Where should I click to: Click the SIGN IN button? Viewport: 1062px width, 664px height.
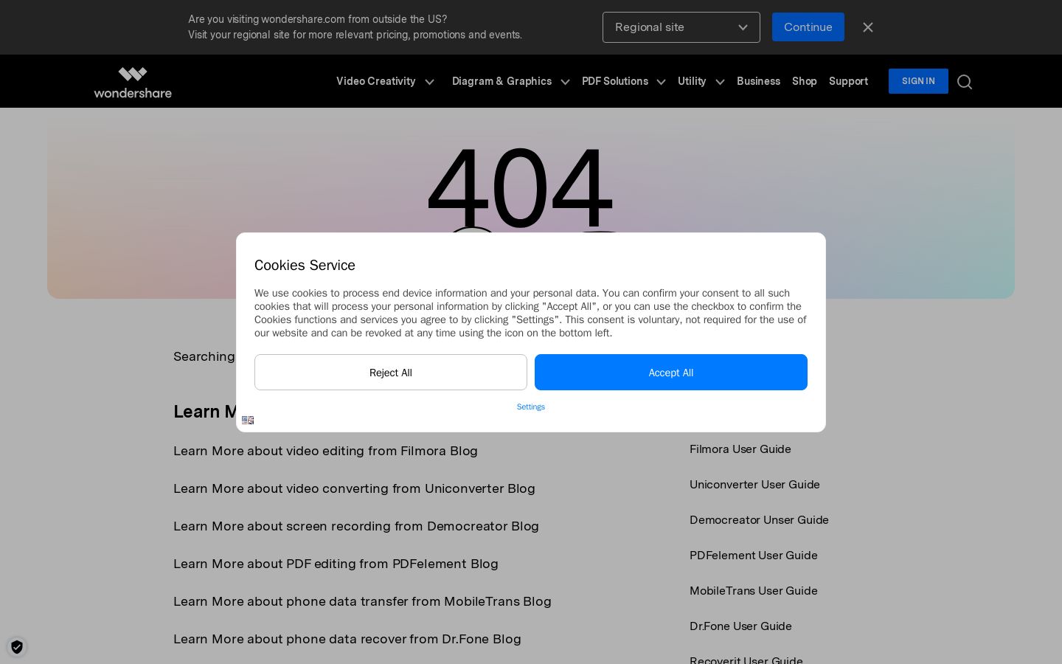pos(918,81)
